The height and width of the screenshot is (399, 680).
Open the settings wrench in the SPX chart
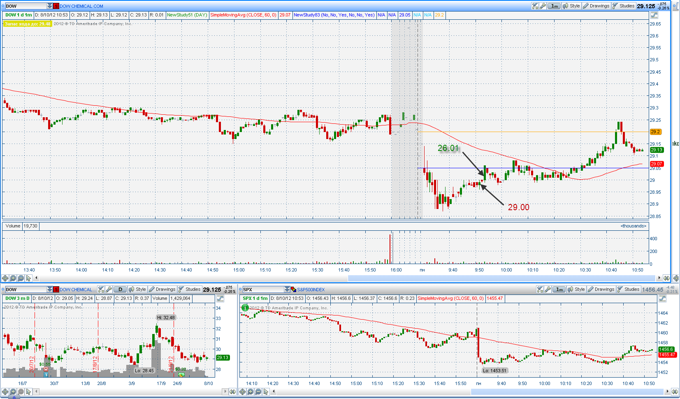(548, 289)
